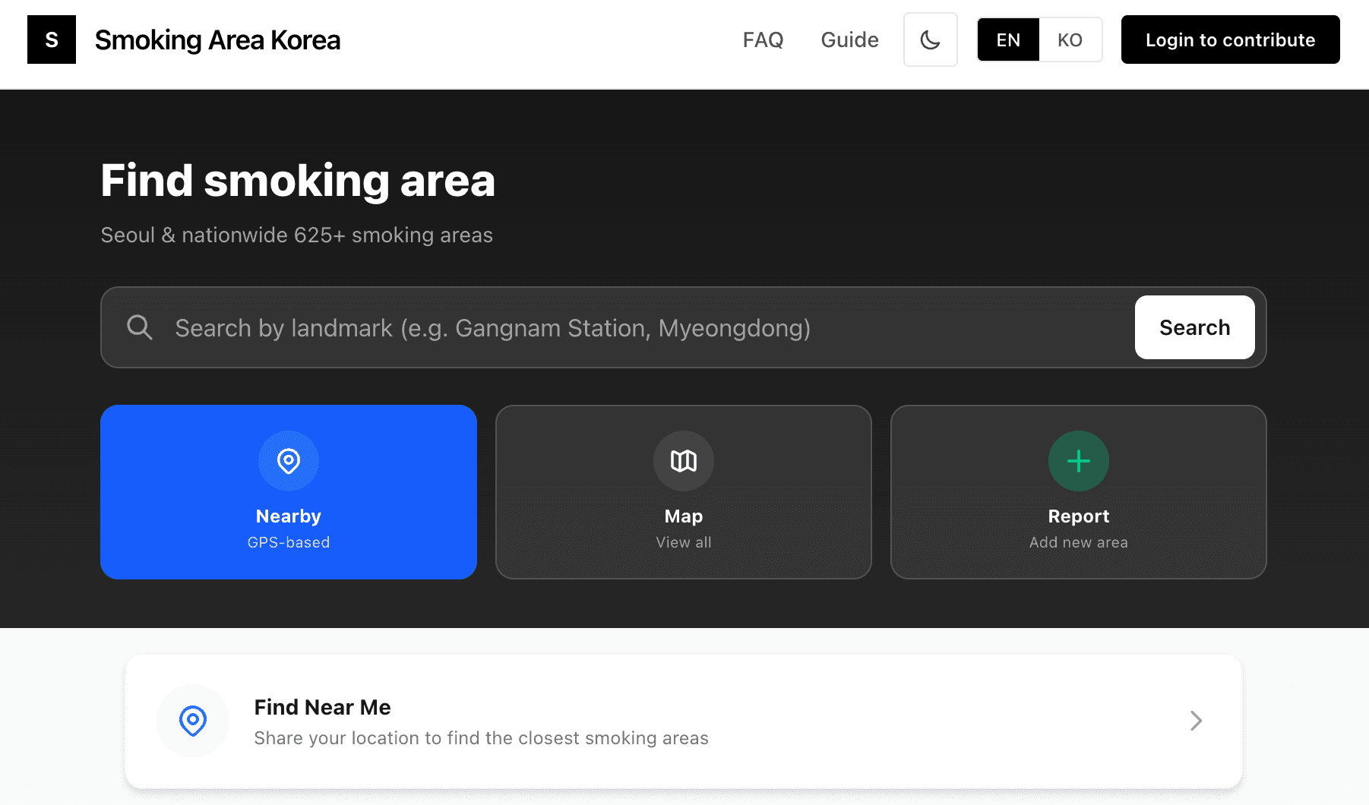
Task: Click the S logo in the header
Action: click(x=51, y=39)
